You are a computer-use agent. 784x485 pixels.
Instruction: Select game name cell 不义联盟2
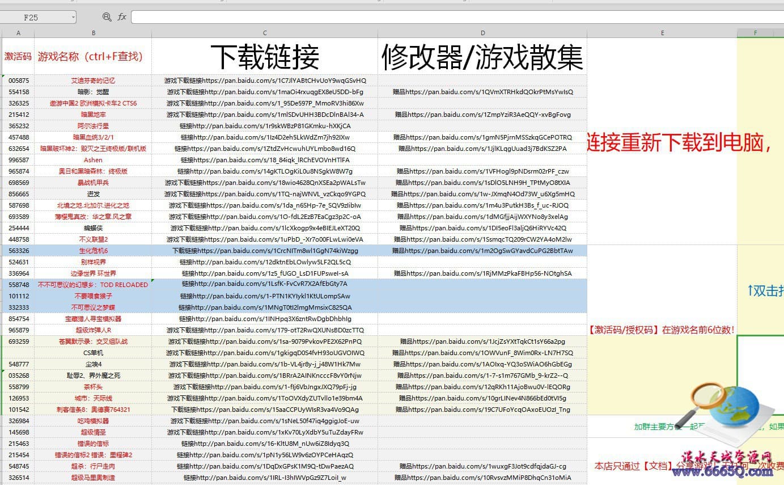pyautogui.click(x=93, y=239)
